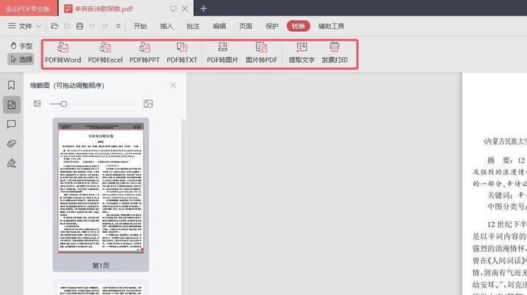The width and height of the screenshot is (527, 295).
Task: Show the thumbnail sidebar panel
Action: click(12, 105)
